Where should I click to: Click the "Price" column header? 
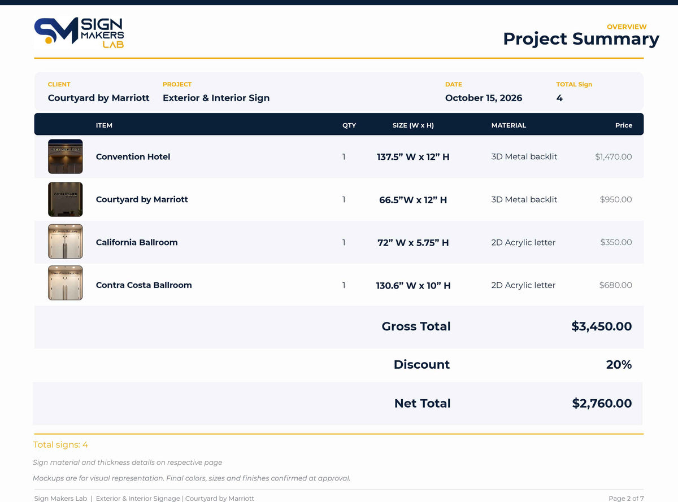[x=624, y=125]
